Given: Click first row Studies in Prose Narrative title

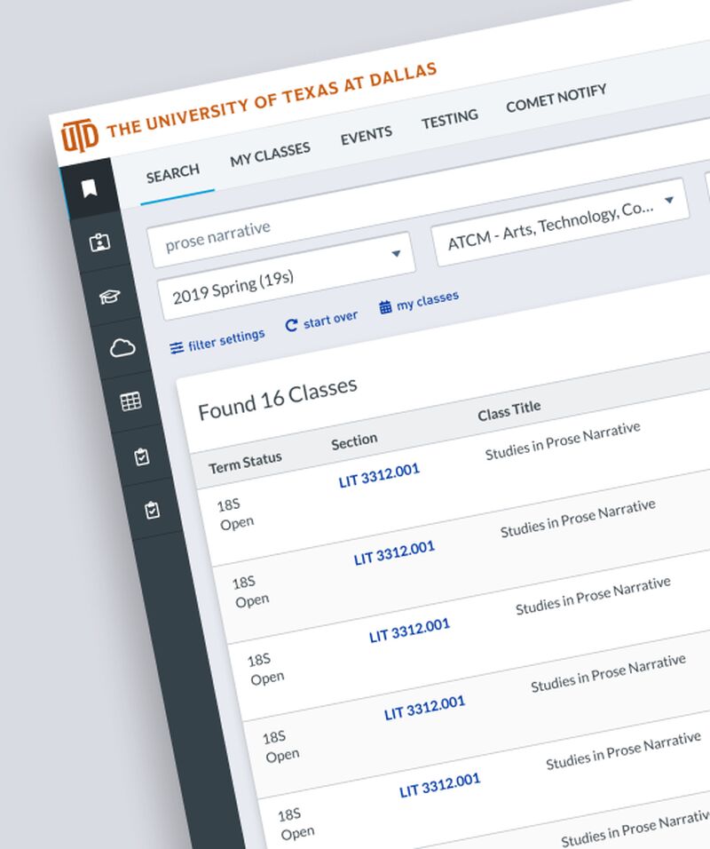Looking at the screenshot, I should click(563, 441).
